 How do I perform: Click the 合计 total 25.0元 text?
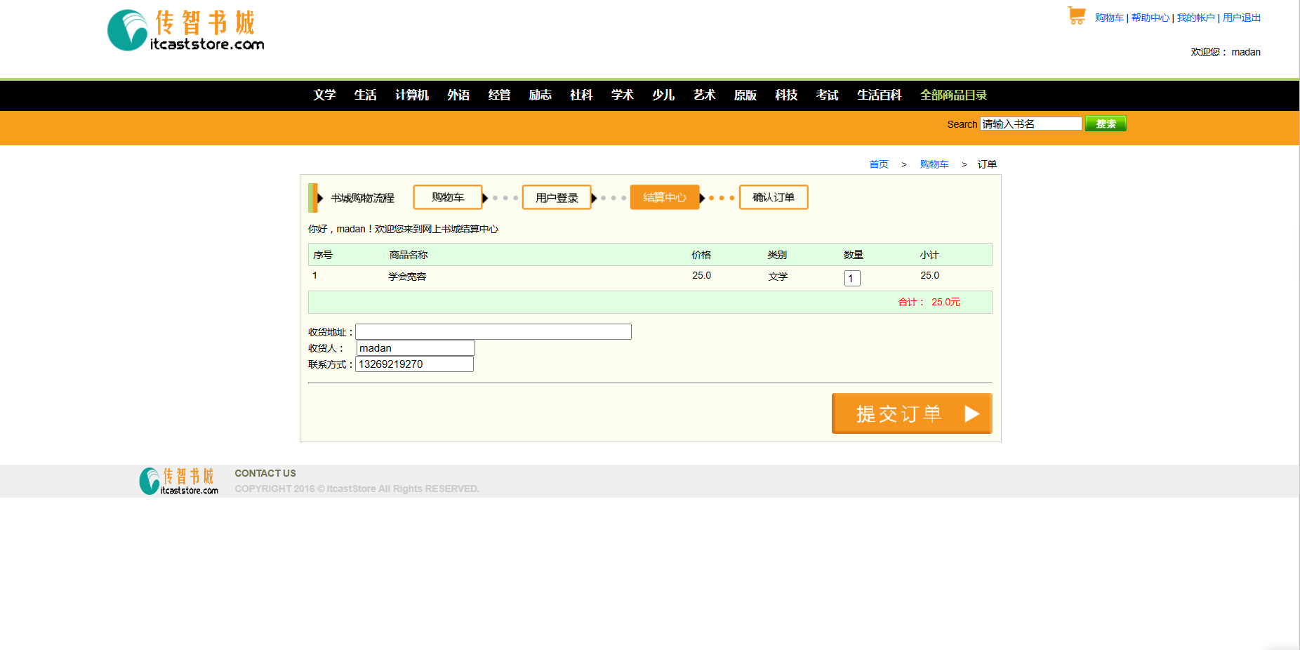[929, 302]
